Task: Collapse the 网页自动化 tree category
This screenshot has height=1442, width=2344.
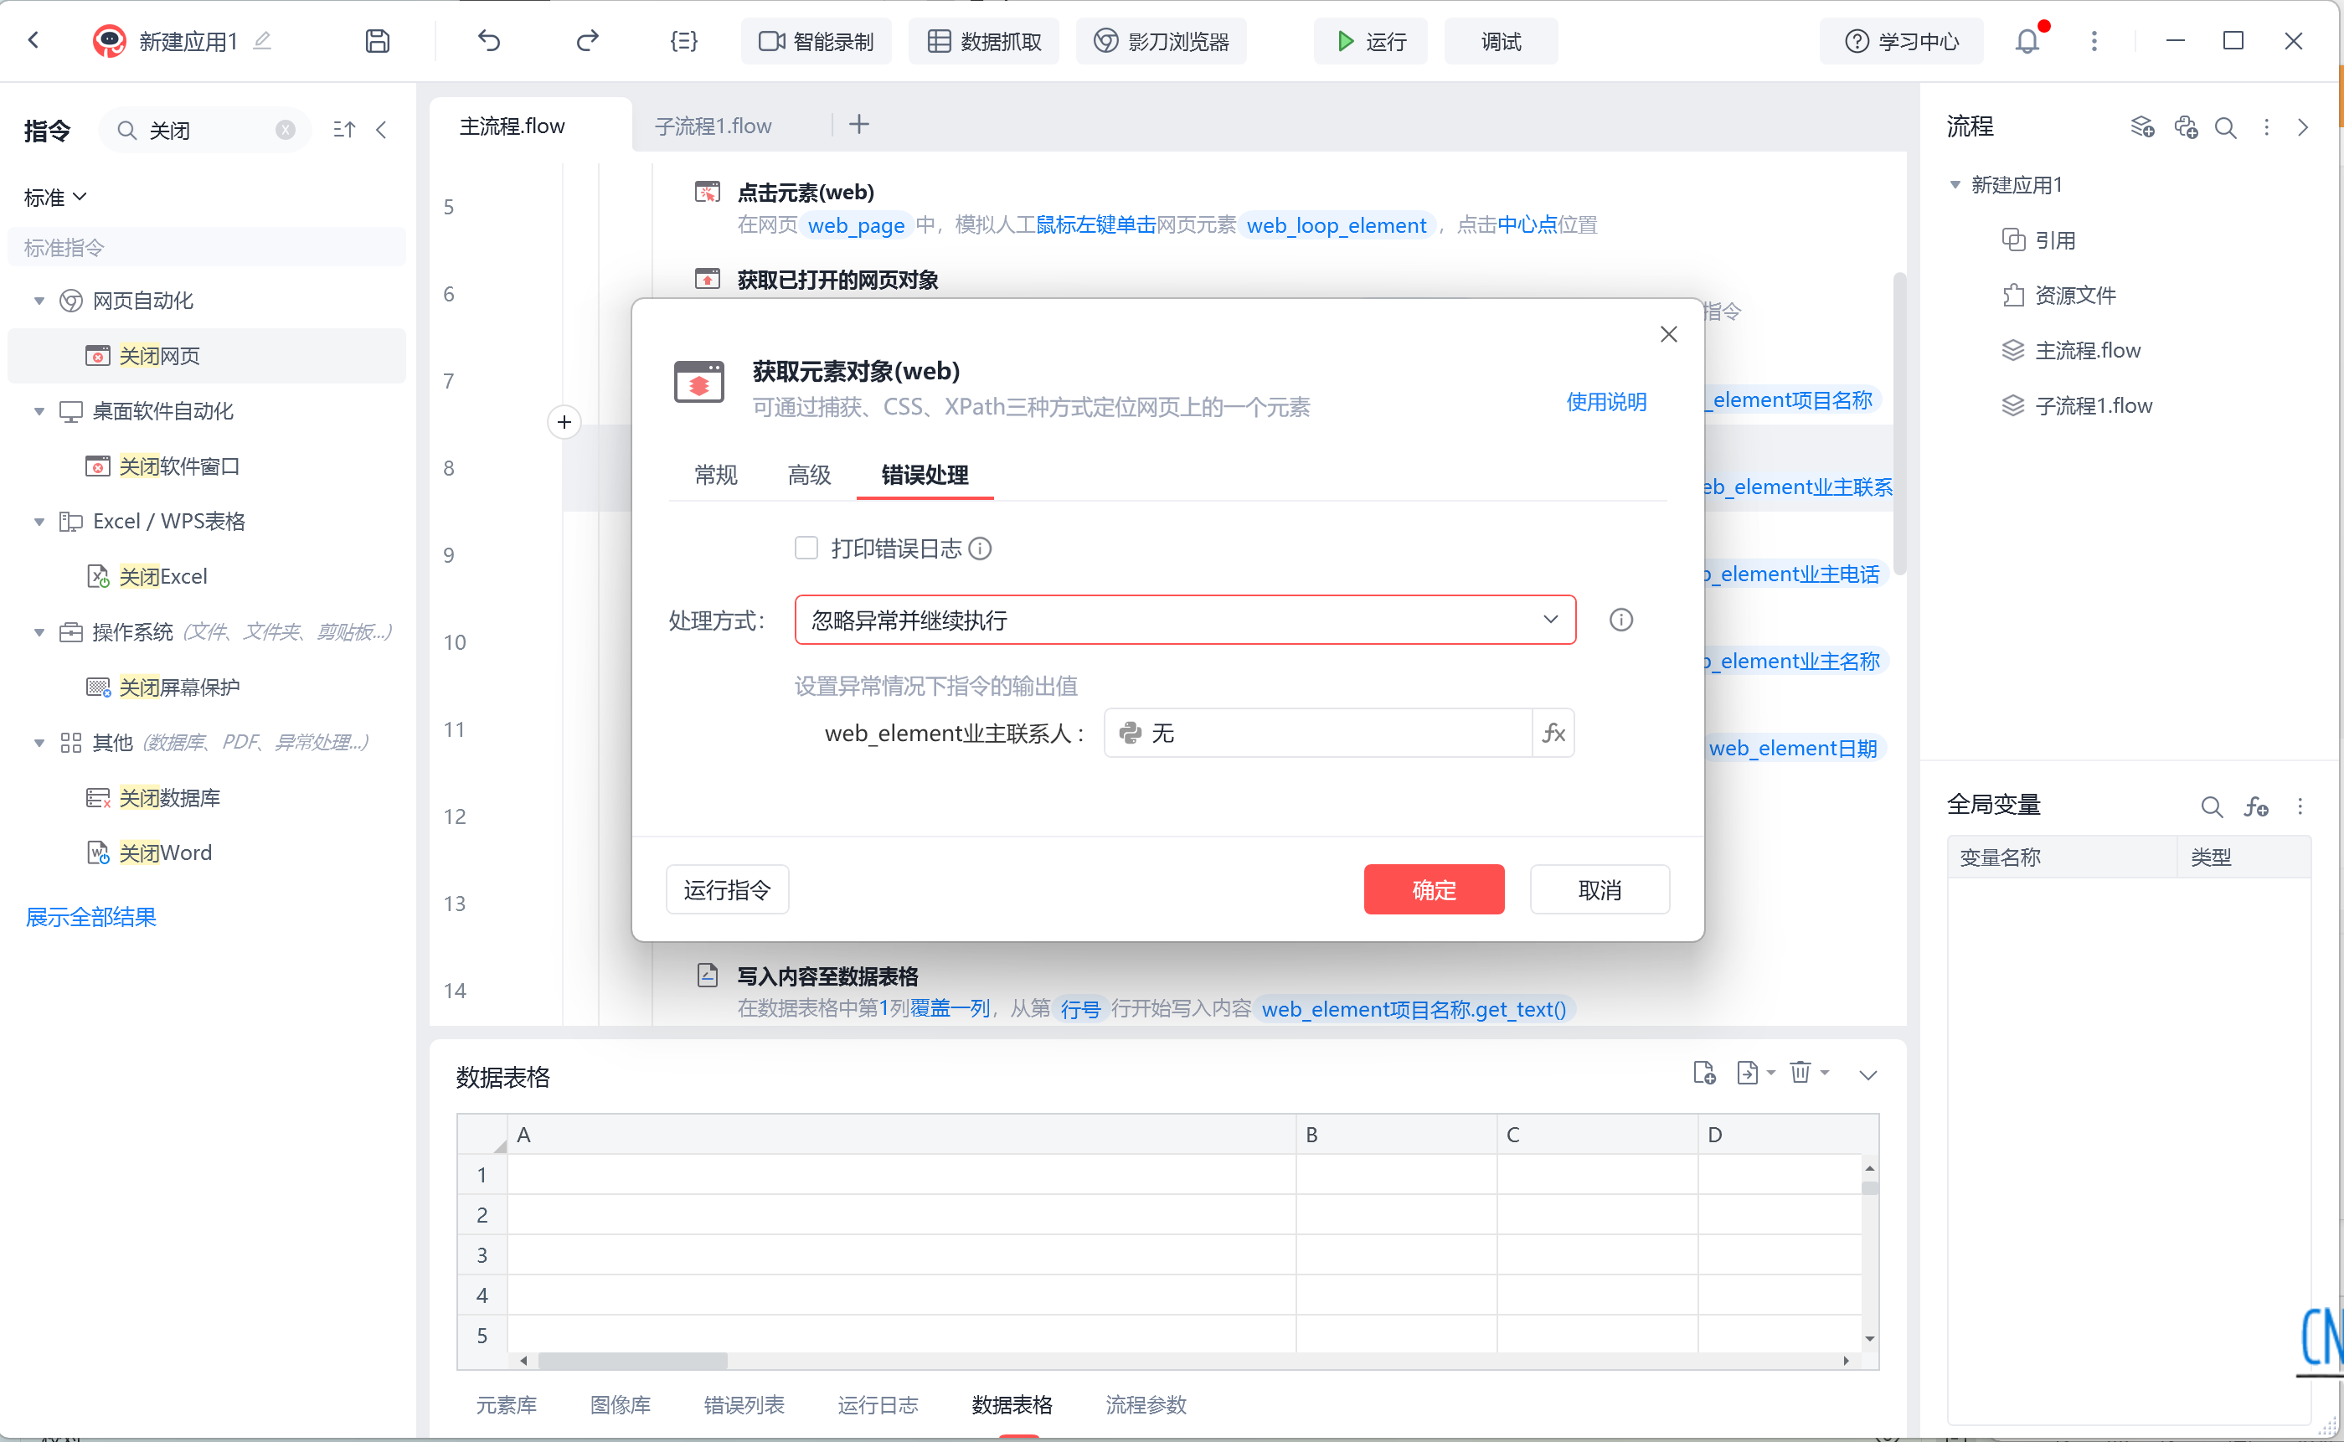Action: click(39, 301)
